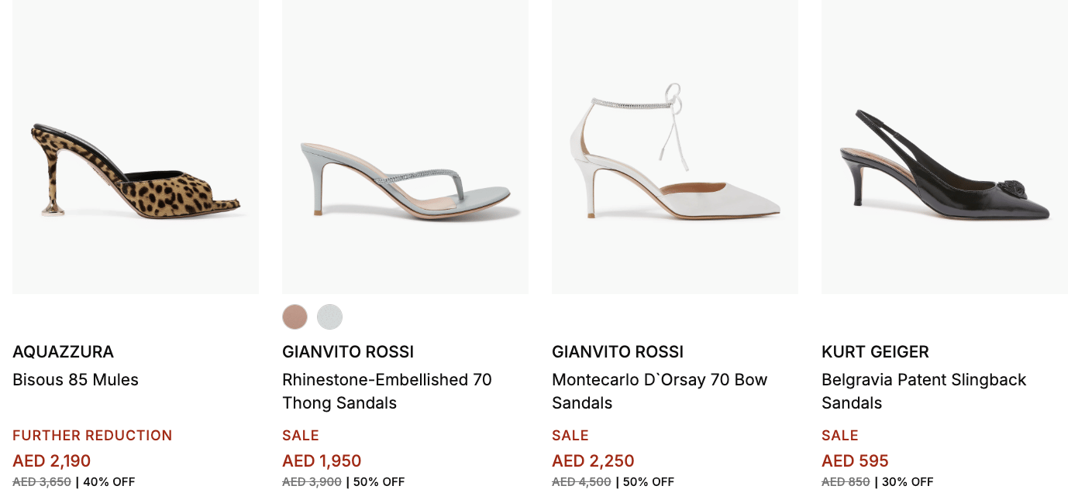
Task: Open the KURT GEIGER brand link
Action: [875, 352]
